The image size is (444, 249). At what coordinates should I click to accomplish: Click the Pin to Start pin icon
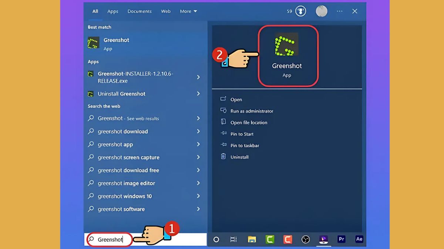(223, 134)
